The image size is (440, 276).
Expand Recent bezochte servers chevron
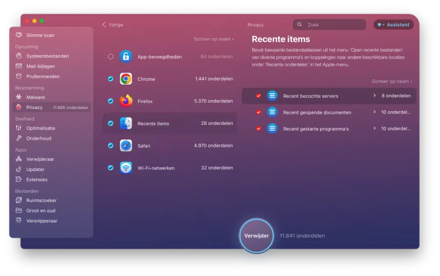click(x=374, y=96)
